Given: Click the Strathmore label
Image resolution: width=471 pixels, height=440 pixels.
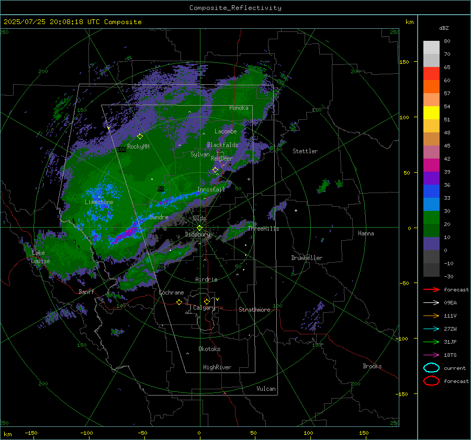Looking at the screenshot, I should pos(254,310).
